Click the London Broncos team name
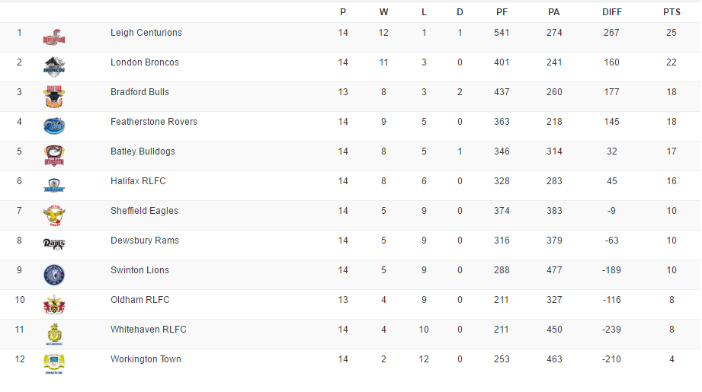The height and width of the screenshot is (392, 702). [x=145, y=62]
